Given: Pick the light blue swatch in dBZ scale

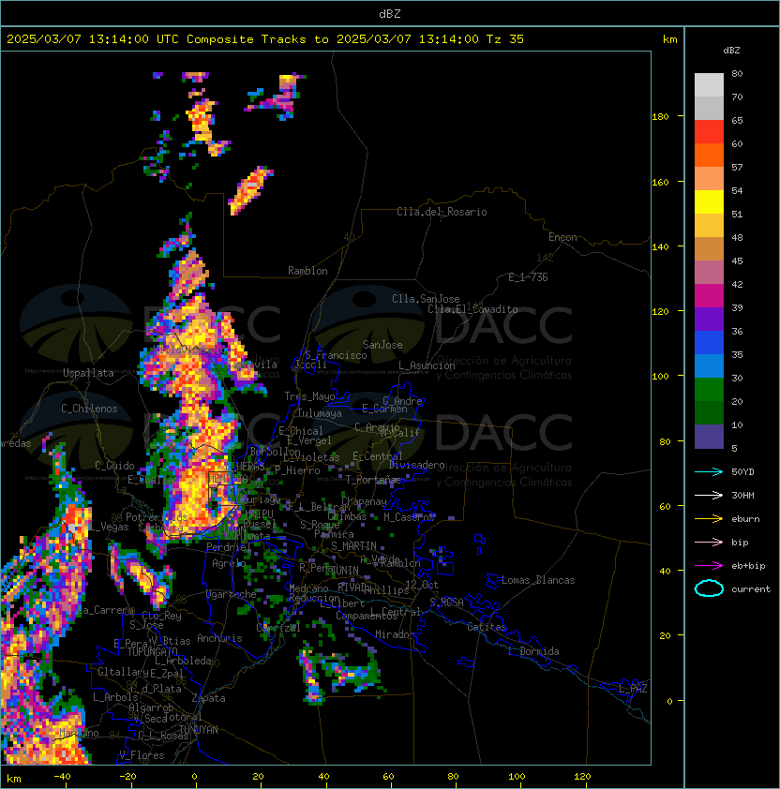Looking at the screenshot, I should [x=709, y=365].
